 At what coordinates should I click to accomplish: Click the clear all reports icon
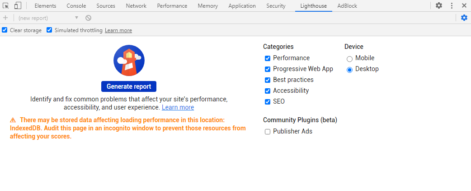click(x=88, y=18)
